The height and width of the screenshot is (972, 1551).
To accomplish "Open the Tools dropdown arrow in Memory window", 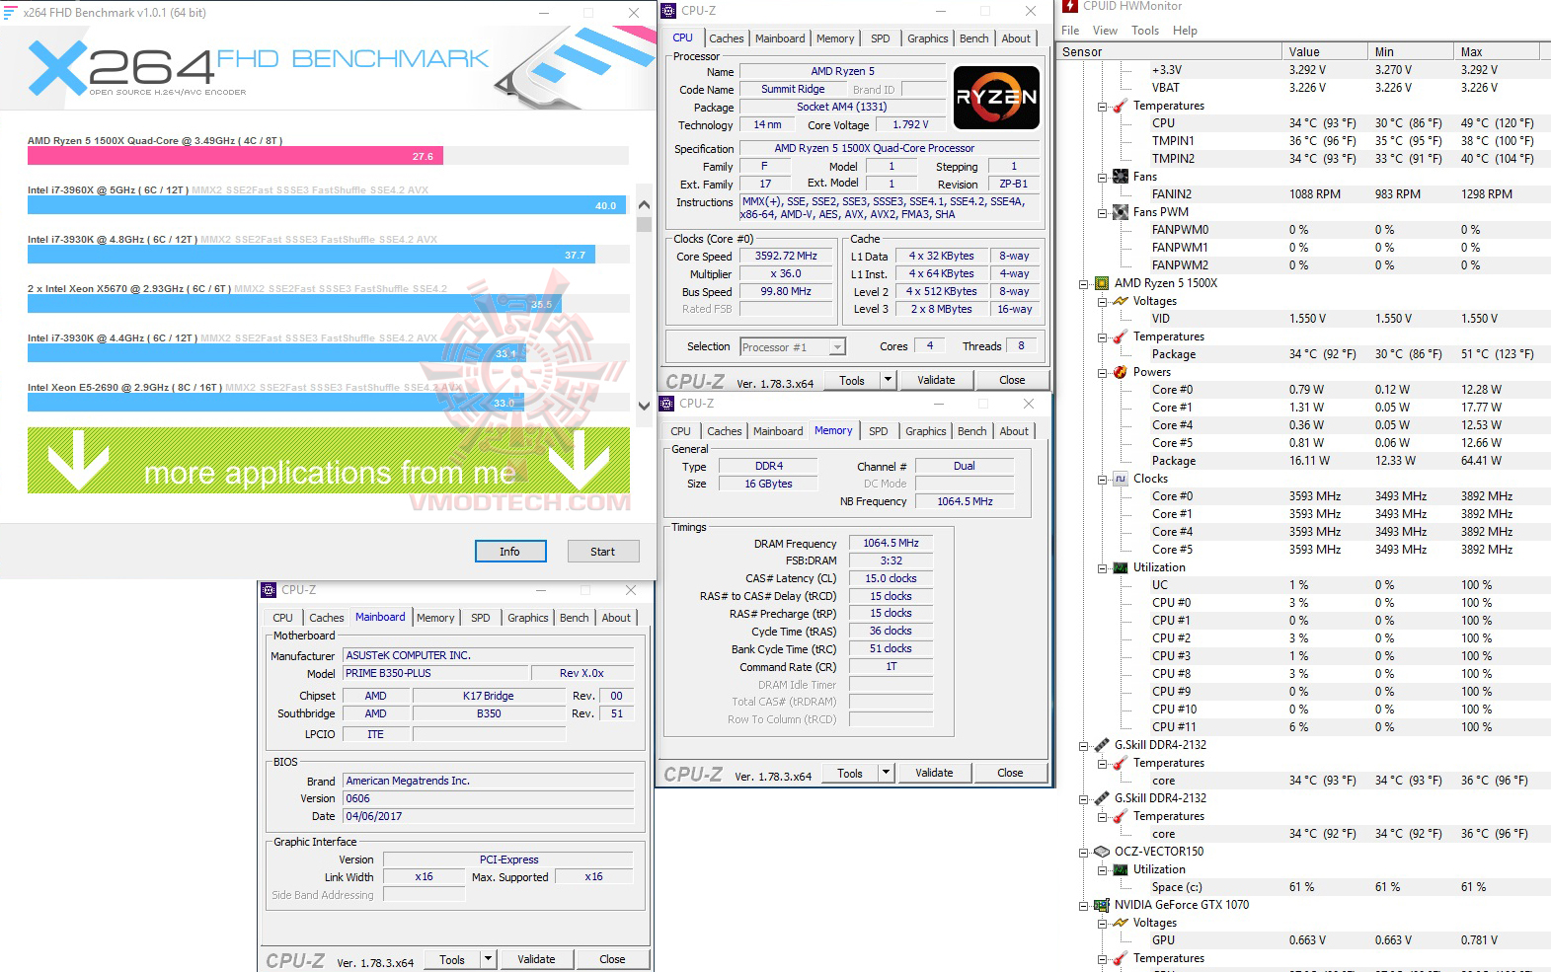I will [886, 773].
